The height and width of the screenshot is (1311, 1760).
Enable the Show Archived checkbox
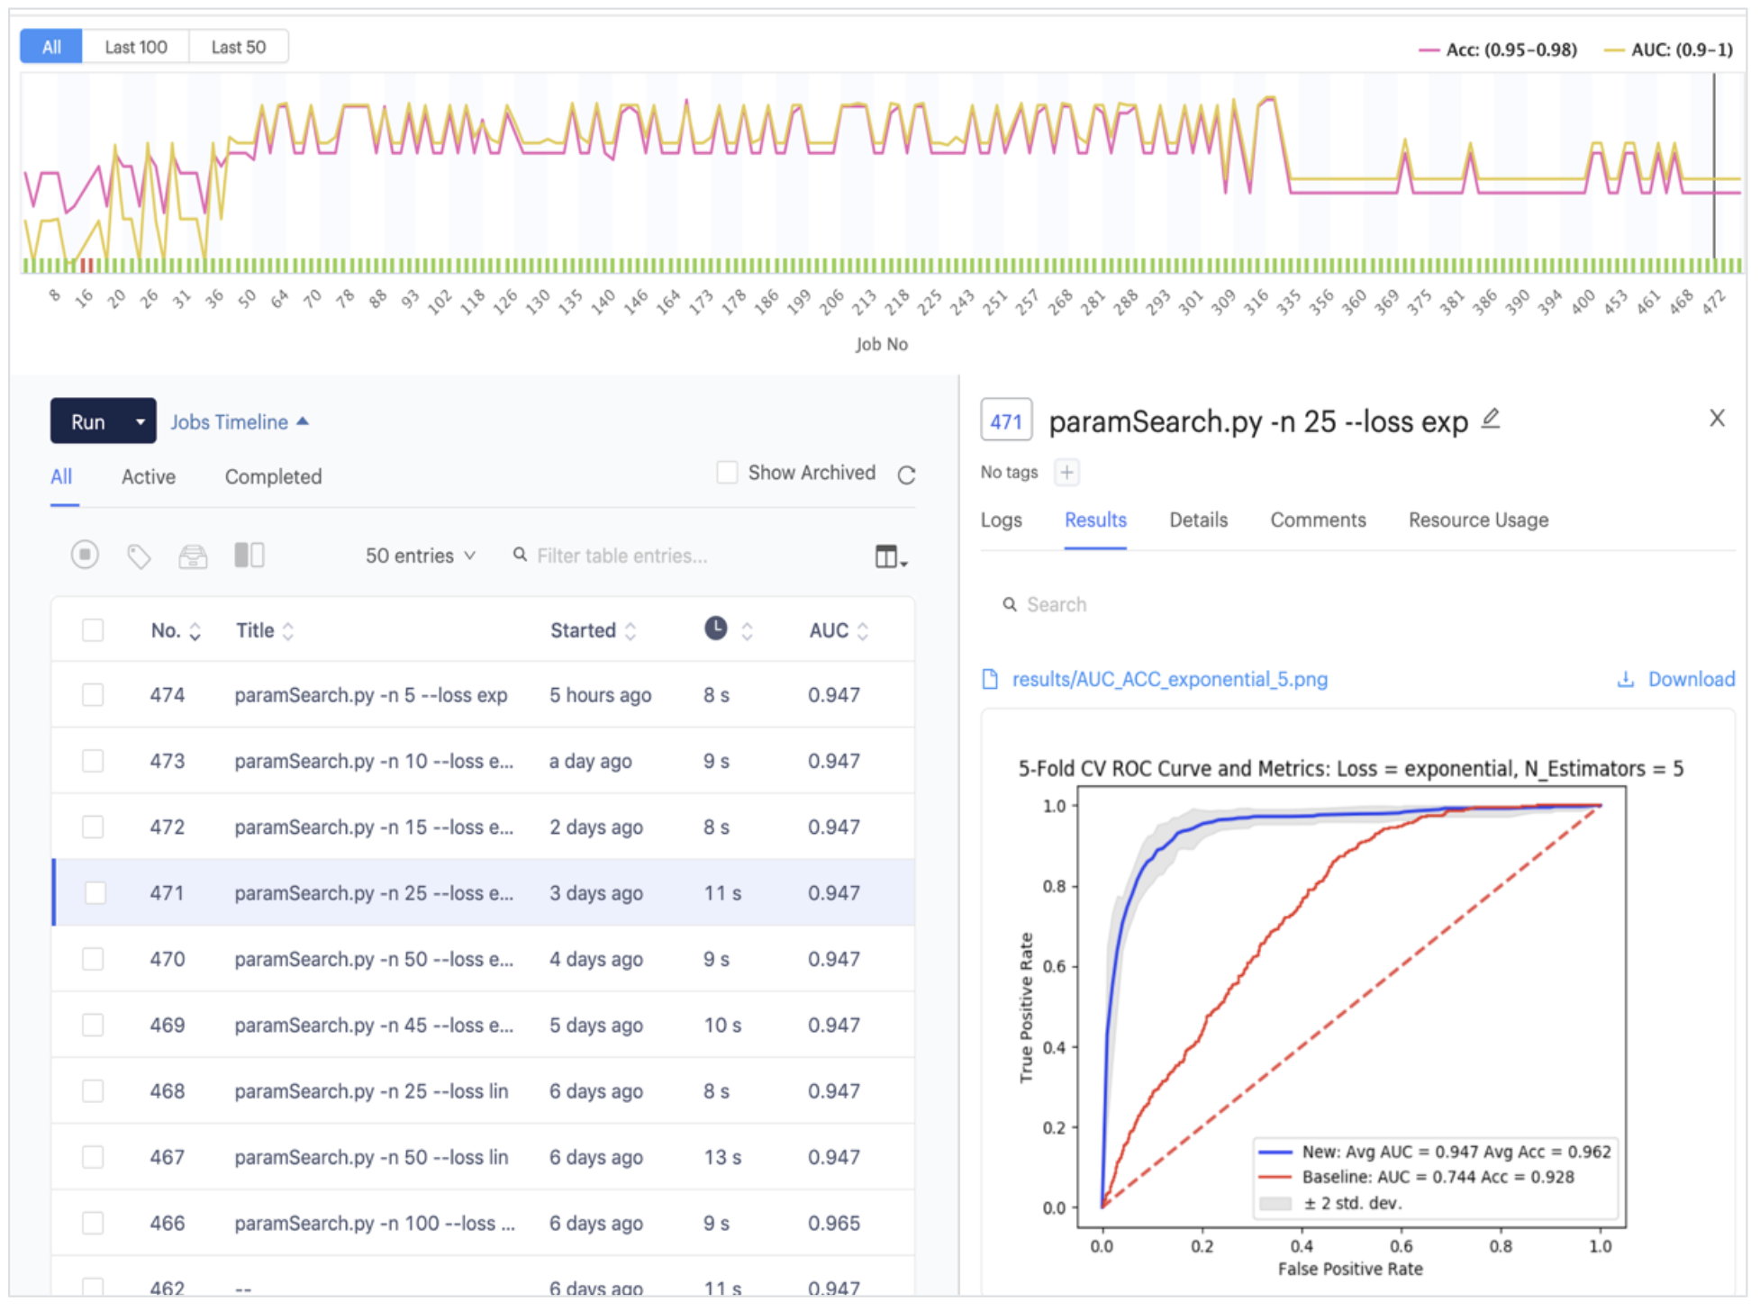[727, 472]
